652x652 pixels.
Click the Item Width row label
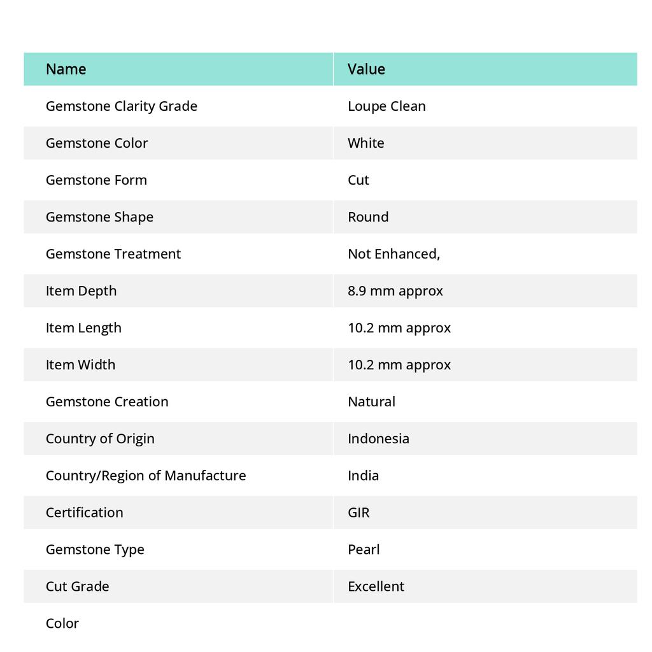coord(81,364)
